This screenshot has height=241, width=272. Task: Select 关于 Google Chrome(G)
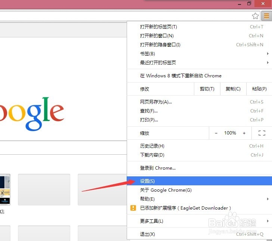[x=200, y=190]
